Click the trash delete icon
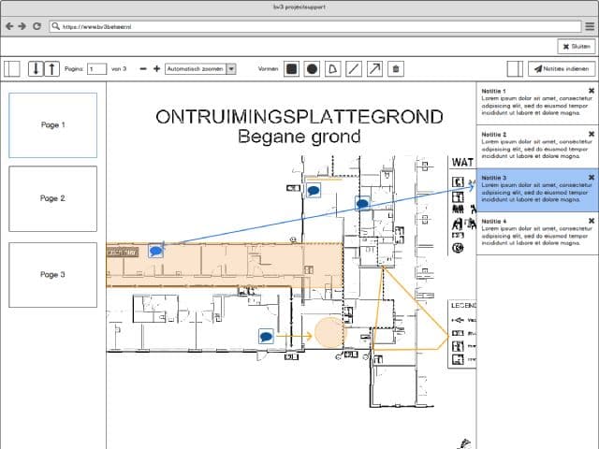Screen dimensions: 599x449 [395, 68]
